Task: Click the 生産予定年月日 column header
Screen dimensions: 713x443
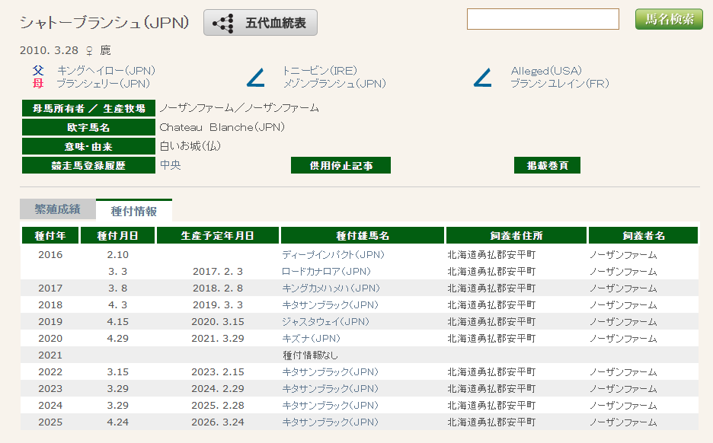Action: (217, 235)
